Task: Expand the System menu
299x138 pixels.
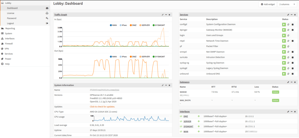Action: [x=25, y=33]
